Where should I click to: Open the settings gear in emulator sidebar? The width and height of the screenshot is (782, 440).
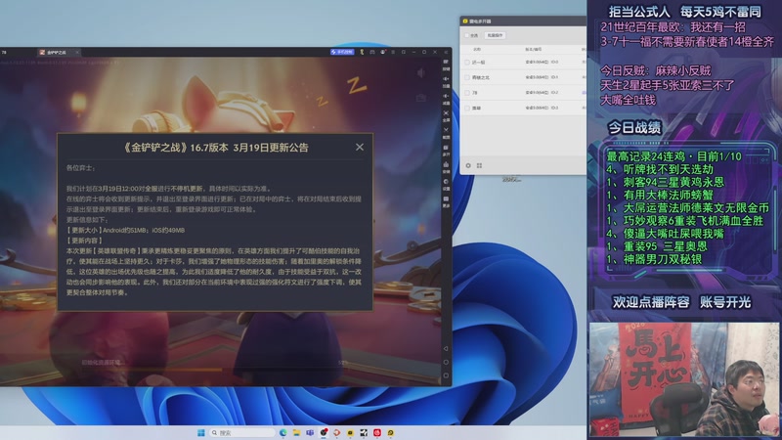click(x=446, y=184)
